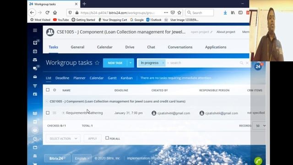293x165 pixels.
Task: Click magnifier icon in task filter
Action: 241,63
